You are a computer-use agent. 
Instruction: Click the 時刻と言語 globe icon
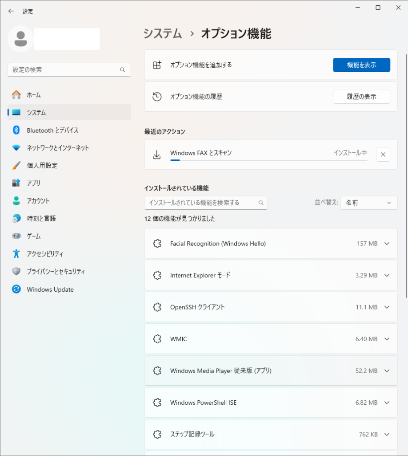pos(16,218)
